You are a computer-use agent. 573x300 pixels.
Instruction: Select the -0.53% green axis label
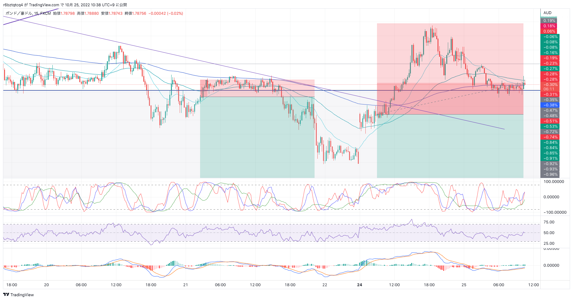click(x=550, y=126)
